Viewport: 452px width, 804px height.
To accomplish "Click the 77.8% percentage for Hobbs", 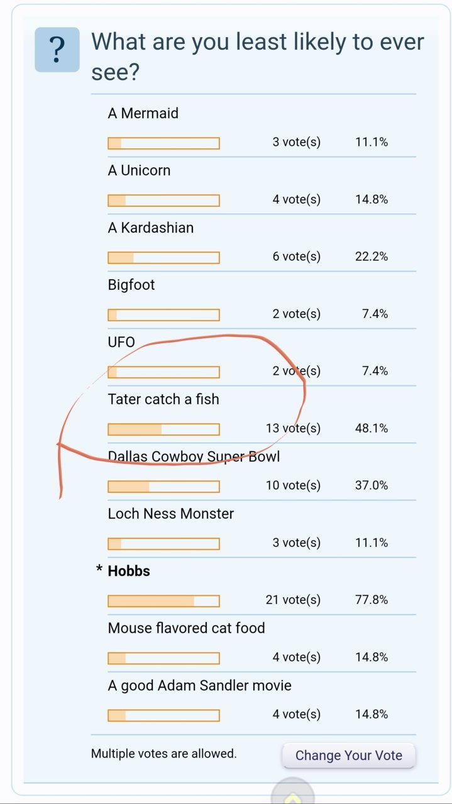I will pyautogui.click(x=372, y=600).
